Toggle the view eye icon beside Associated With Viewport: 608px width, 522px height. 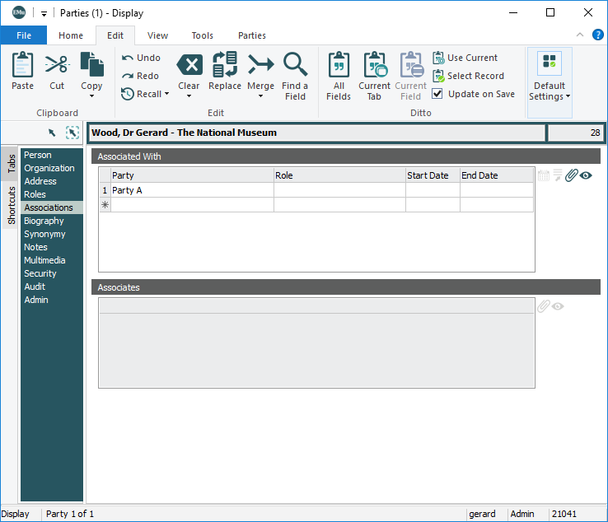(x=586, y=175)
